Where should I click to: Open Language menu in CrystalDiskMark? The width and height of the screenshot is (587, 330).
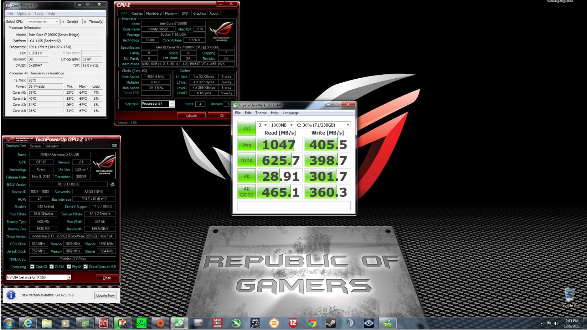290,113
